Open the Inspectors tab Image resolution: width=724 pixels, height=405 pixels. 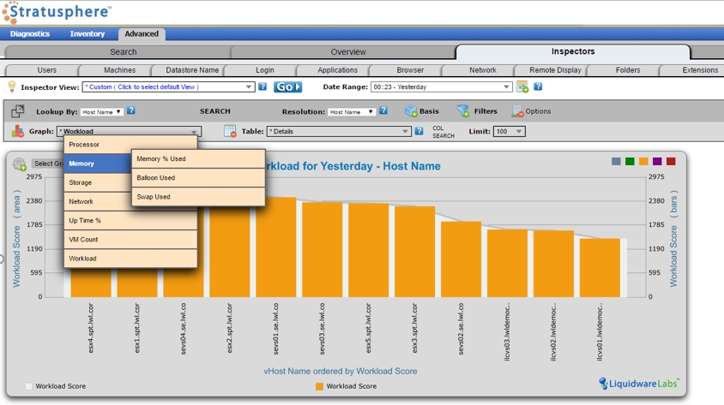click(572, 51)
